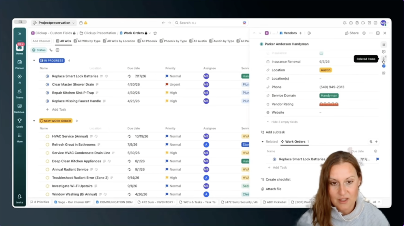Toggle the status circle of Clear Master Shower Drain

tap(47, 84)
